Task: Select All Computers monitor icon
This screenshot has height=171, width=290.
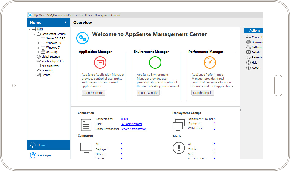Action: pyautogui.click(x=39, y=66)
